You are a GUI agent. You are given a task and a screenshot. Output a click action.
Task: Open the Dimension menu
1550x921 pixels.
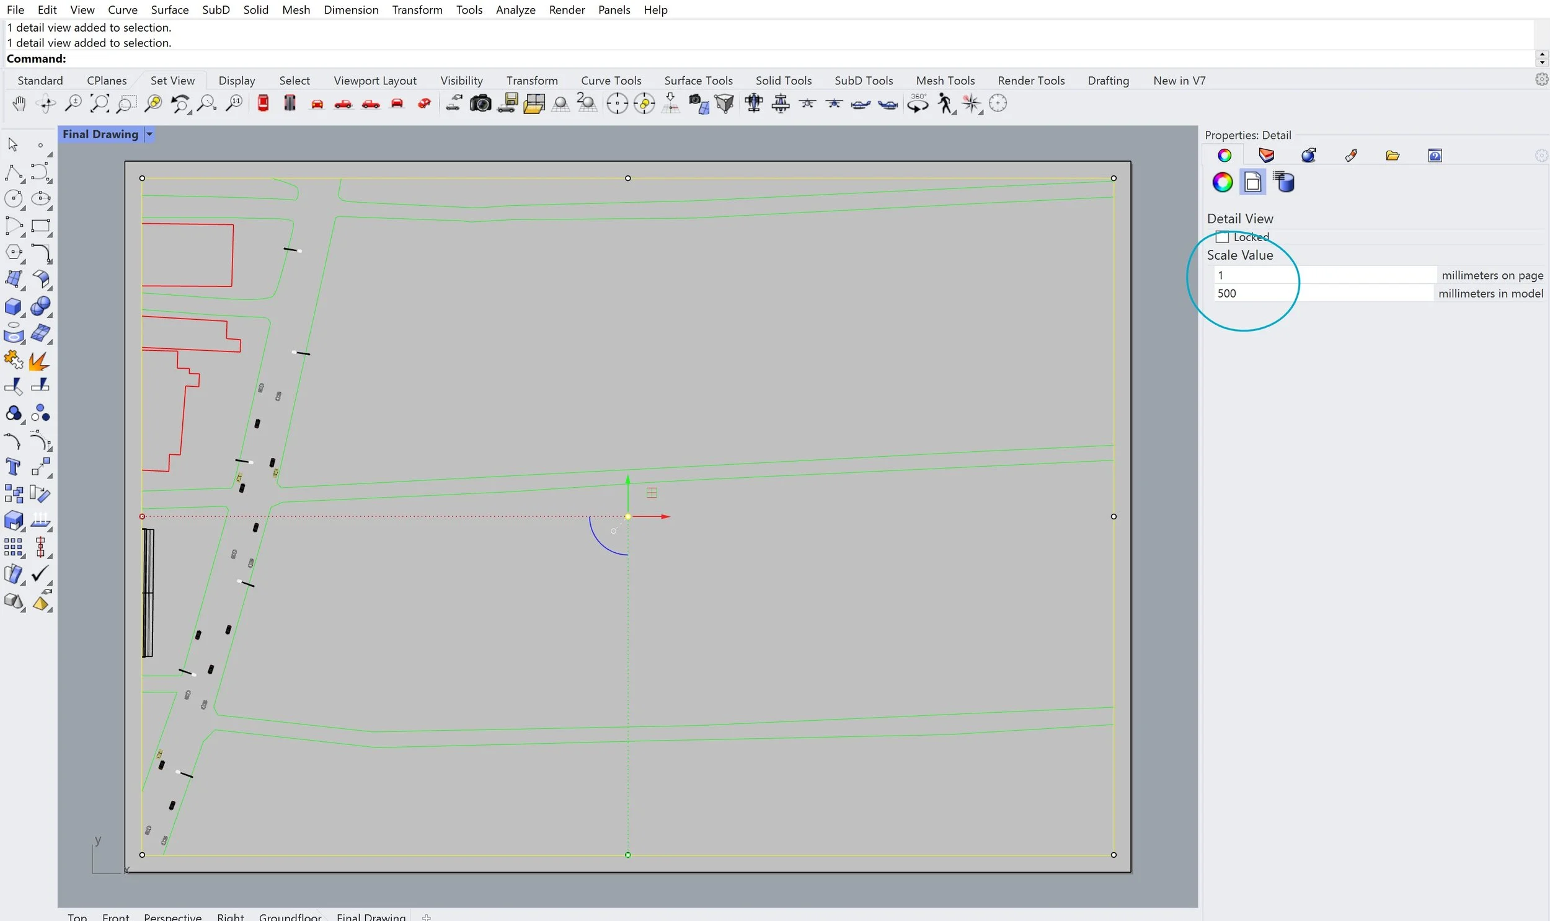[351, 9]
